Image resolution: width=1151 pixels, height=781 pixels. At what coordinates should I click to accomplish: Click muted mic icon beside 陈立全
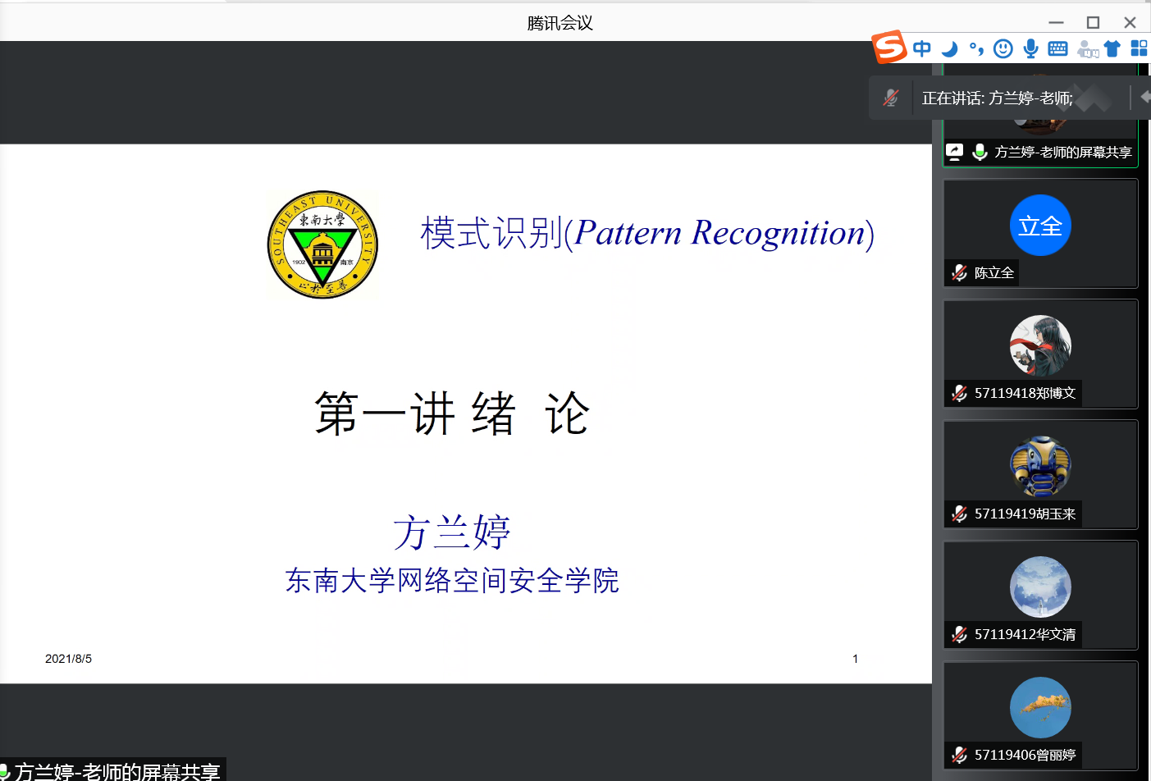959,272
